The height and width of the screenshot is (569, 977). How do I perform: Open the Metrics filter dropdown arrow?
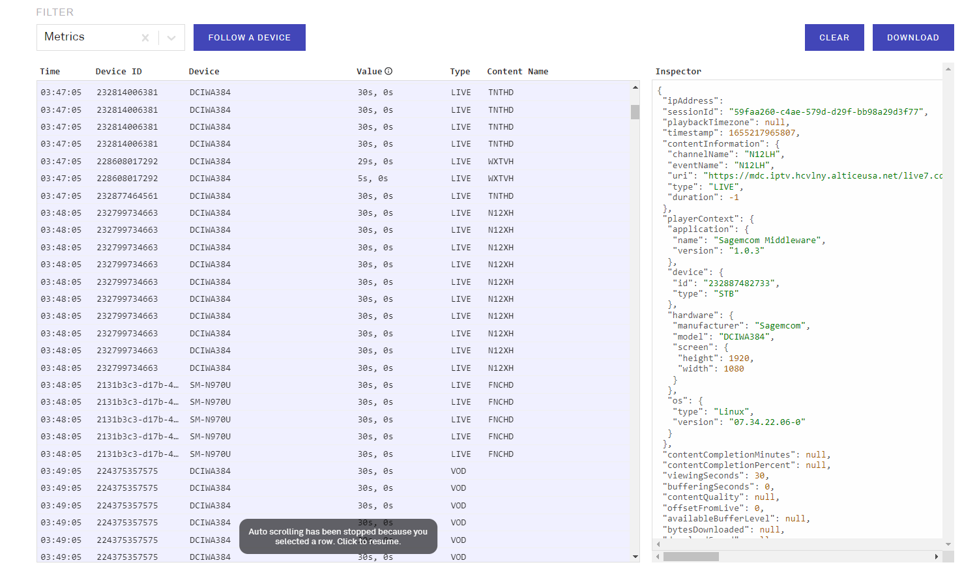click(171, 38)
